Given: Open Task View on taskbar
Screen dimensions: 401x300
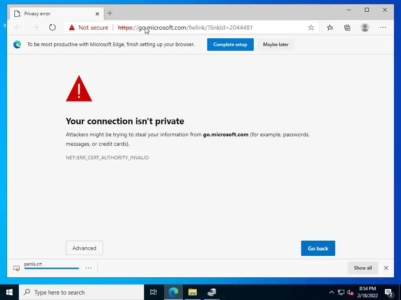Looking at the screenshot, I should point(154,292).
